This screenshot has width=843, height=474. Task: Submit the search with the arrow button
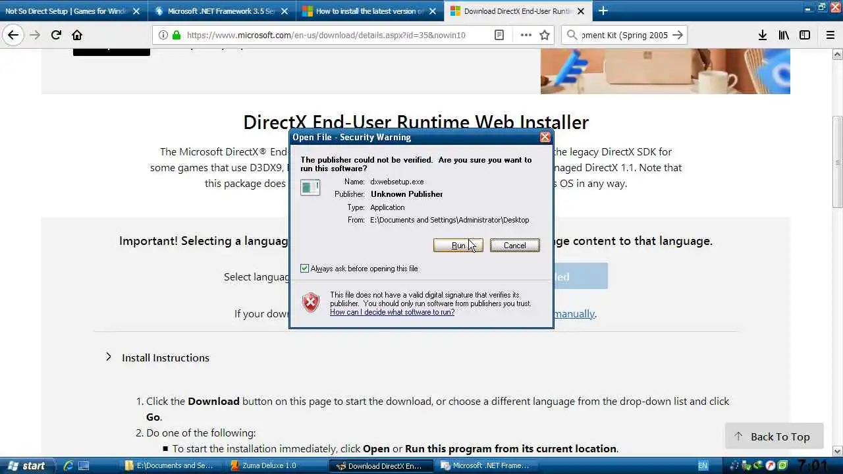(678, 36)
